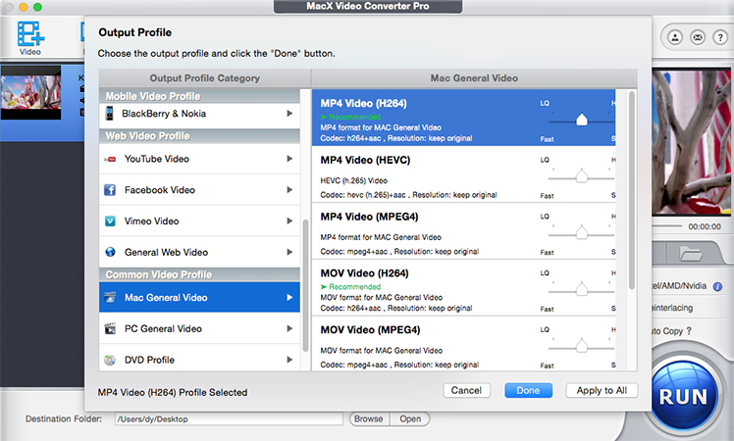
Task: Click the 'Output Profile Category' column header
Action: click(204, 78)
